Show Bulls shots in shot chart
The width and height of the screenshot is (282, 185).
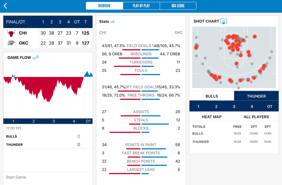coord(212,96)
